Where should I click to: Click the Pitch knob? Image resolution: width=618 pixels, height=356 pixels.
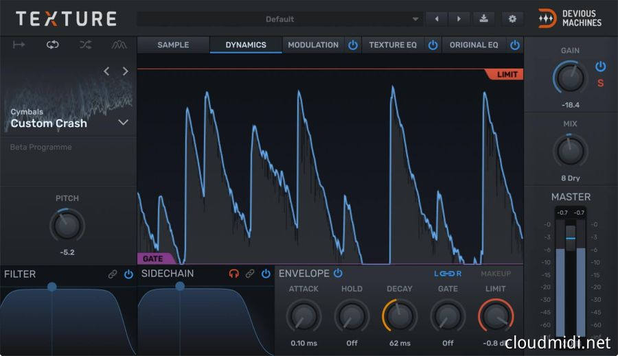[x=67, y=225]
